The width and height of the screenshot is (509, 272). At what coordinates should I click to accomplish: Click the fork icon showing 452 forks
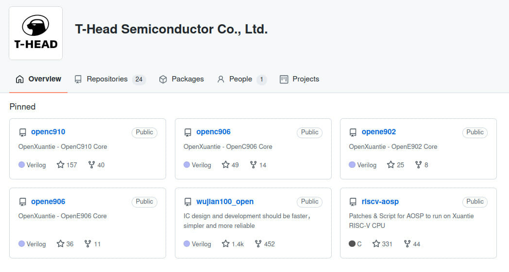click(258, 244)
